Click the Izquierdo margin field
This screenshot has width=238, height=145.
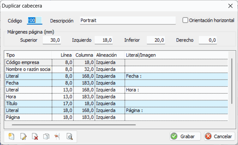(x=104, y=40)
